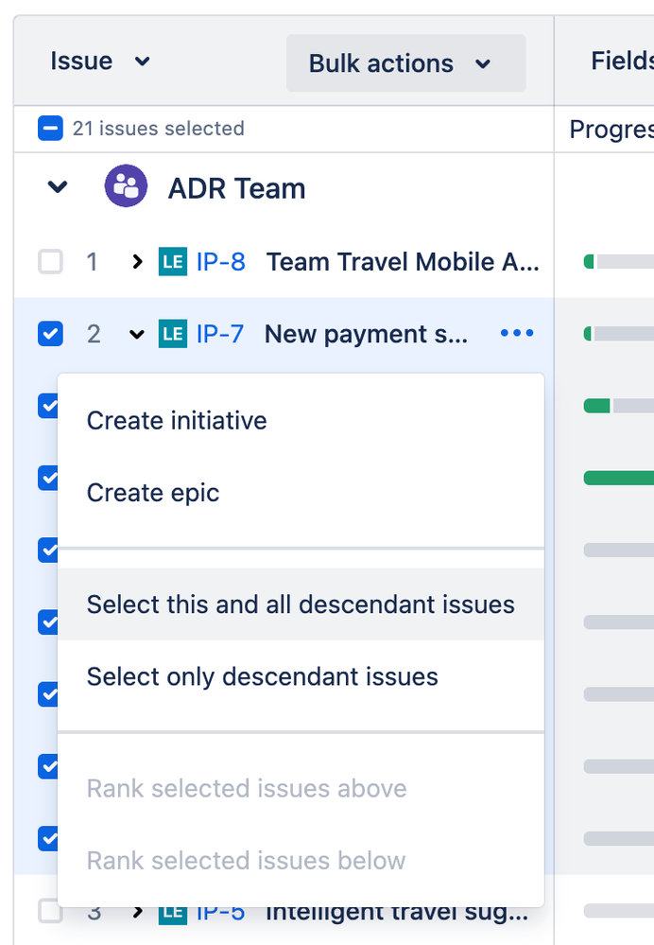Click the ADR Team avatar icon

[x=126, y=186]
